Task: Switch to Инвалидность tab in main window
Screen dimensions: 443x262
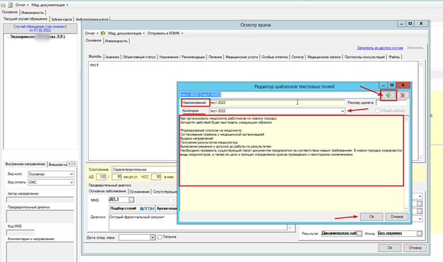Action: click(33, 13)
